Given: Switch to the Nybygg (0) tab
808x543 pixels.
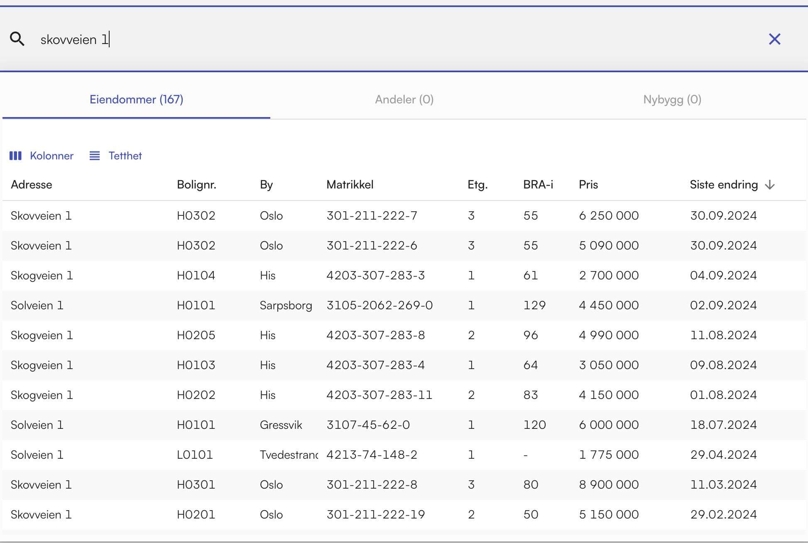Looking at the screenshot, I should click(x=672, y=100).
